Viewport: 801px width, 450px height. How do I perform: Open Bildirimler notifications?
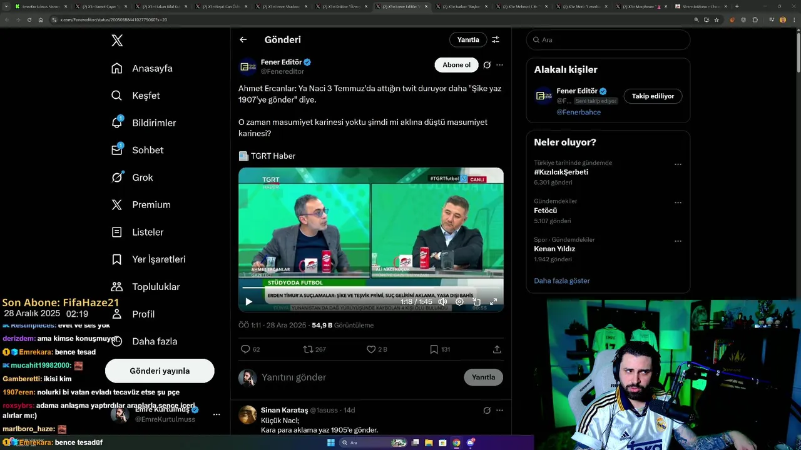143,123
